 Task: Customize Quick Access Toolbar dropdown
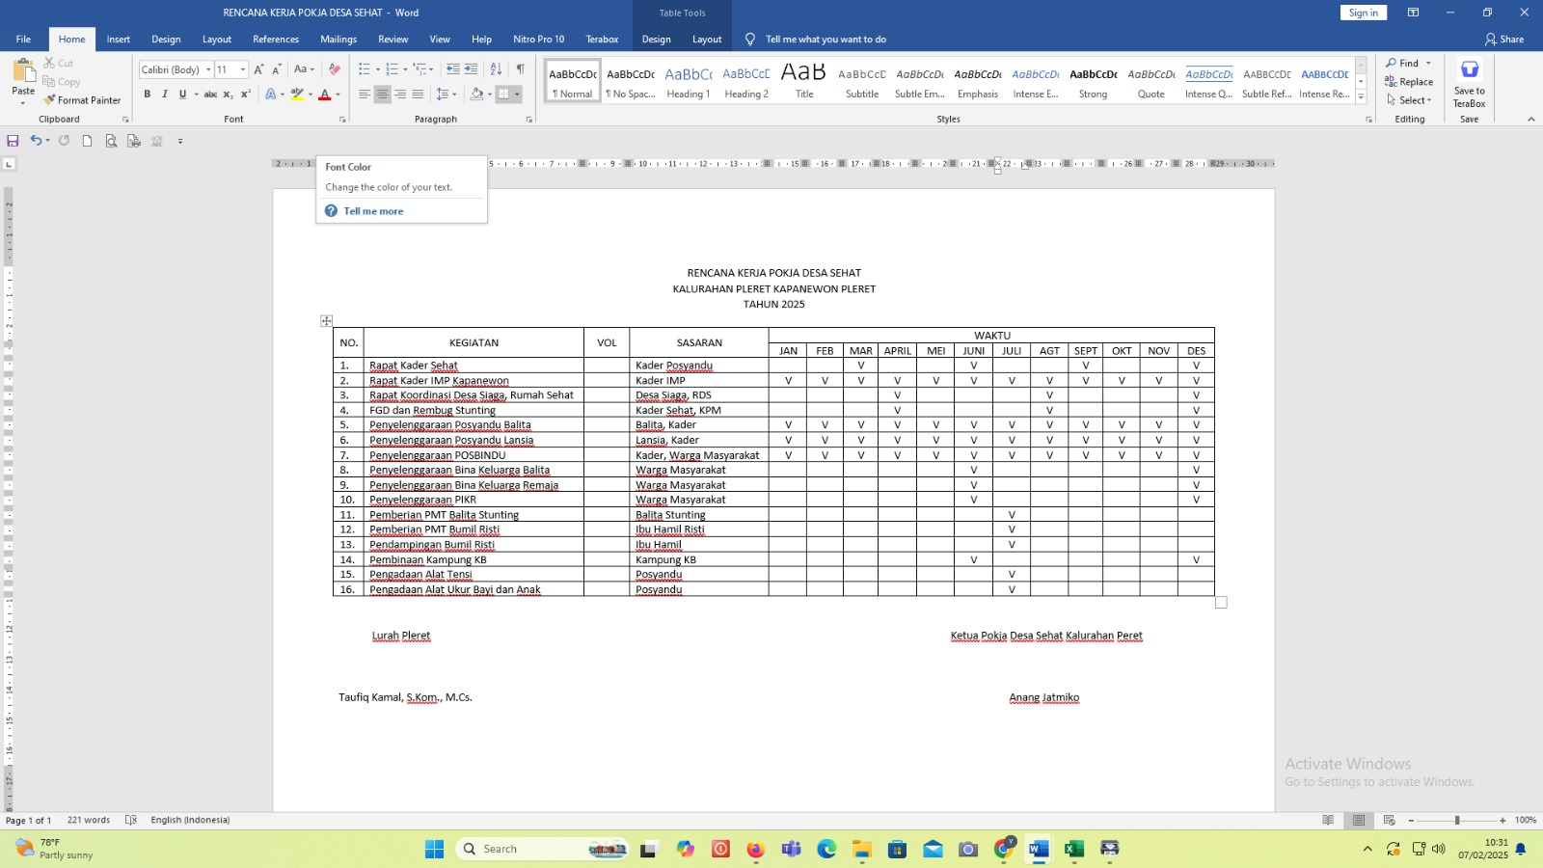tap(180, 141)
